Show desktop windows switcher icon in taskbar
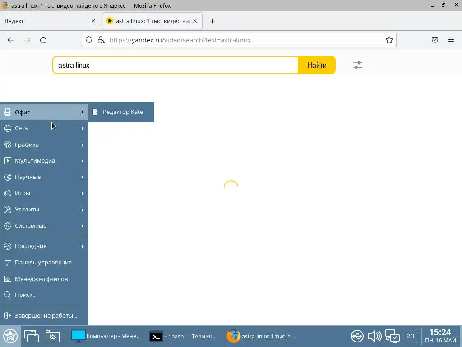Viewport: 462px width, 347px height. [x=32, y=336]
